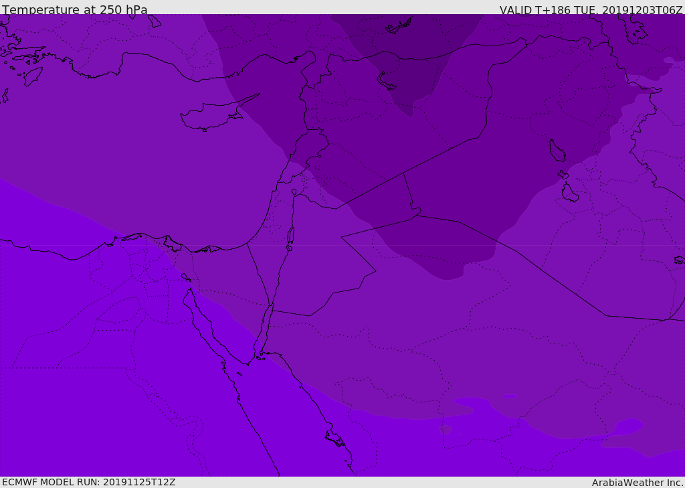This screenshot has height=488, width=685.
Task: Click the 'ECMWF MODEL RUN: 20191125T12Z' label
Action: (89, 482)
